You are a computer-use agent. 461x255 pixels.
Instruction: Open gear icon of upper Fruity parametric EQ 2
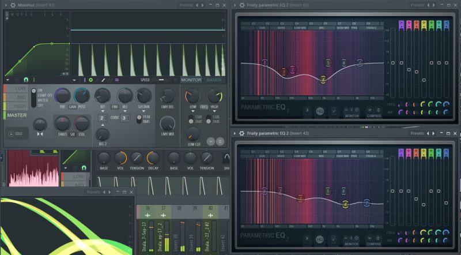pos(241,5)
